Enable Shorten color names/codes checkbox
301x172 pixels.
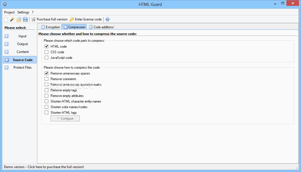(x=46, y=107)
